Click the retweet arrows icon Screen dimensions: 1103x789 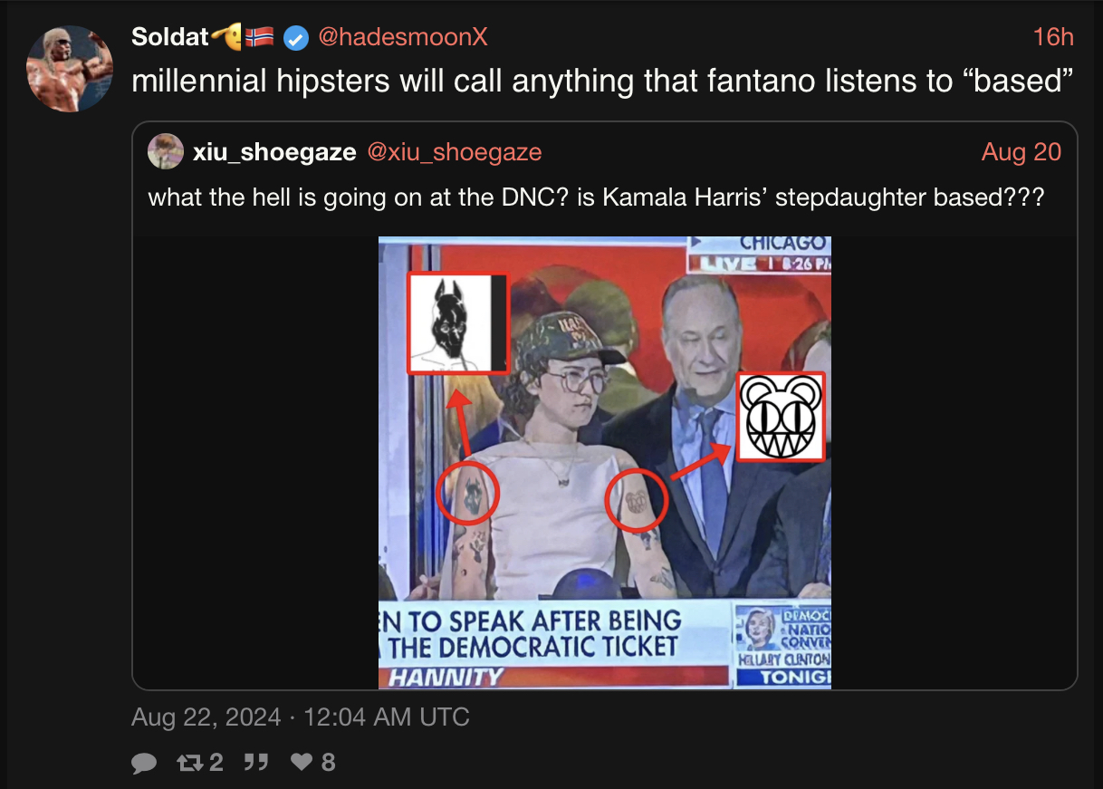pyautogui.click(x=189, y=763)
